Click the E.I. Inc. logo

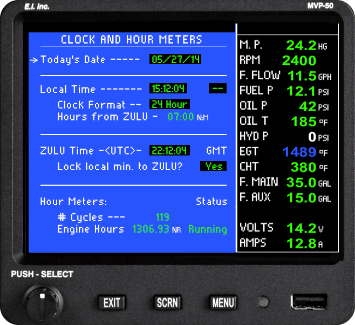point(37,6)
